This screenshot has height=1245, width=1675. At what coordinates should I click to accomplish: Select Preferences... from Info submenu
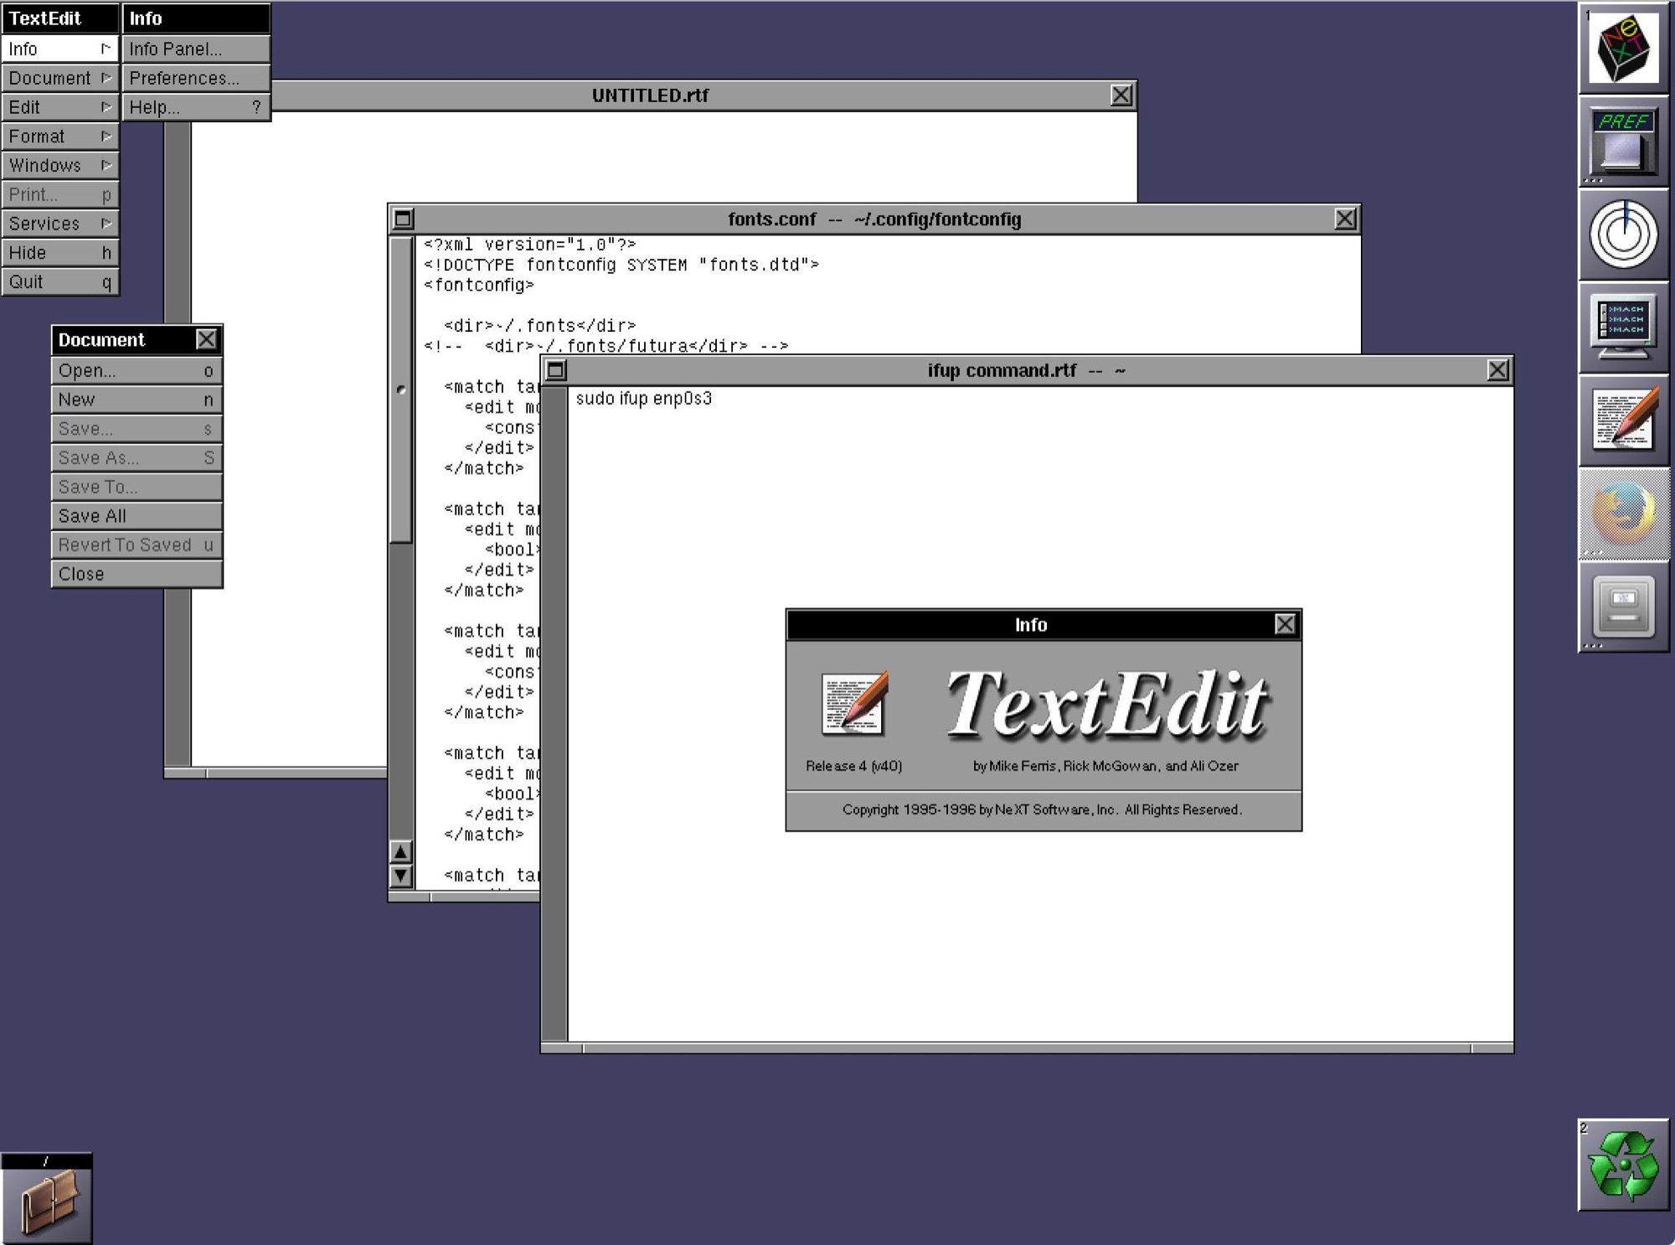[197, 78]
